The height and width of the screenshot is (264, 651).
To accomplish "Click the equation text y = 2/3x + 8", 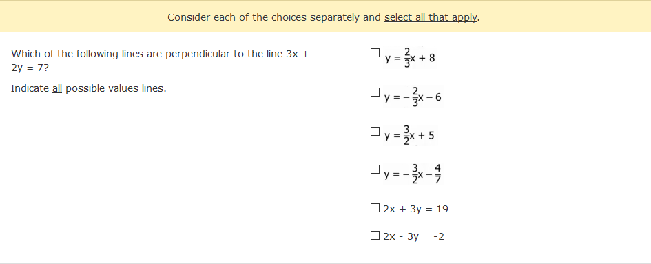I will tap(410, 57).
